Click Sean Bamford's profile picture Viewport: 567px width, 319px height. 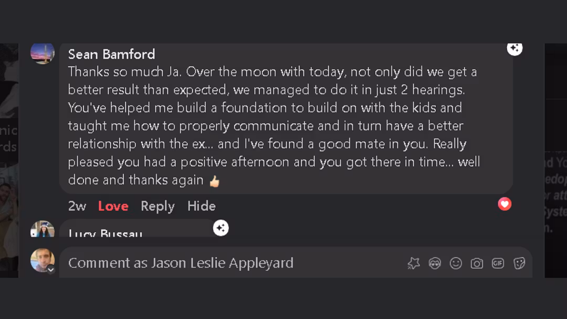pyautogui.click(x=42, y=53)
